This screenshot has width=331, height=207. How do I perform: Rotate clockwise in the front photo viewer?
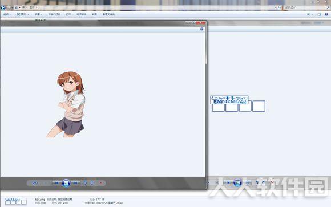[x=92, y=183]
